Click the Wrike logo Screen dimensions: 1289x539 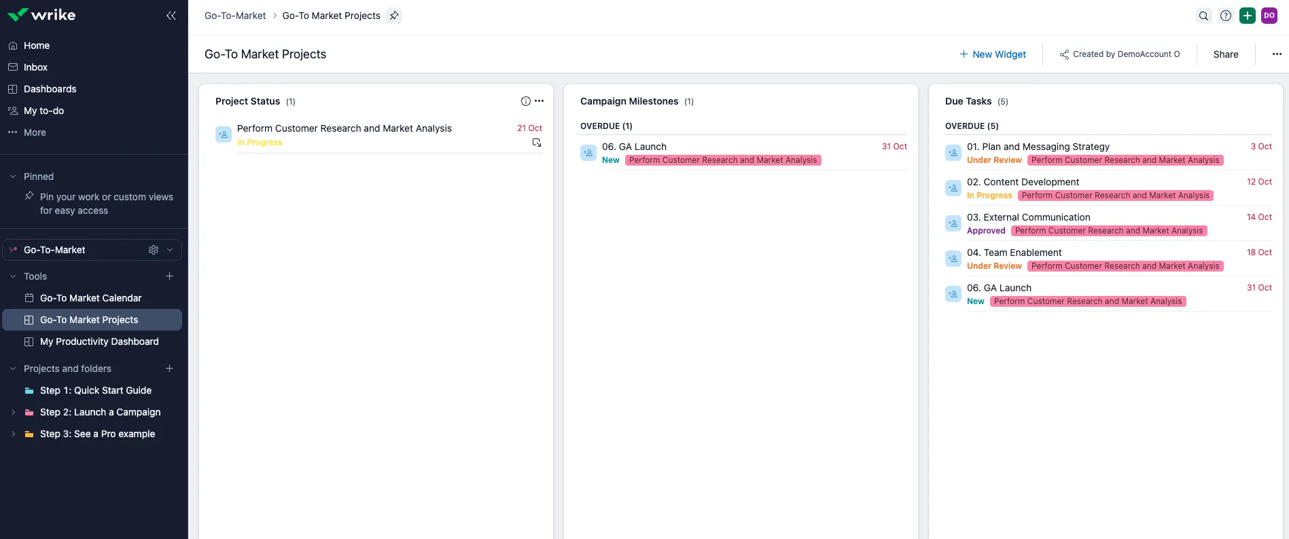tap(41, 15)
